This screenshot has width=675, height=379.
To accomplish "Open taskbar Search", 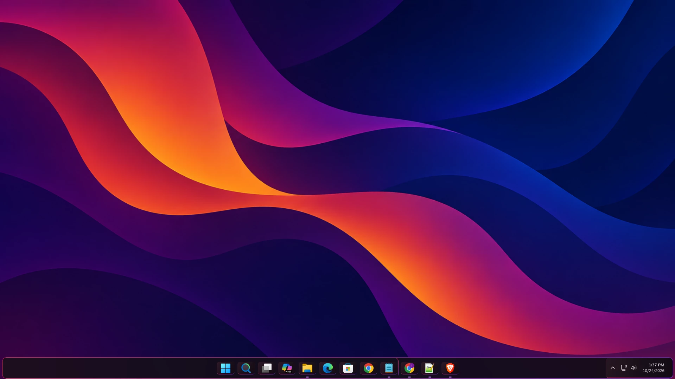I will (246, 368).
